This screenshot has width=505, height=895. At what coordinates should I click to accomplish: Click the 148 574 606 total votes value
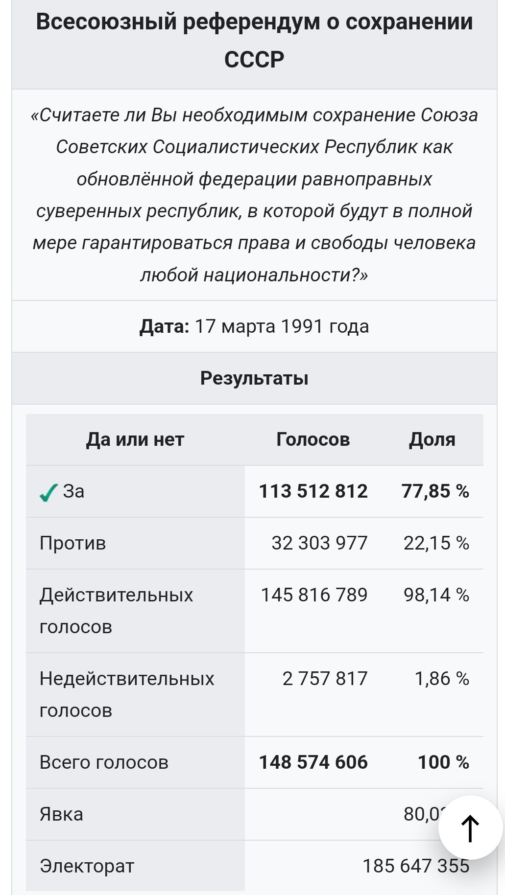pos(313,762)
